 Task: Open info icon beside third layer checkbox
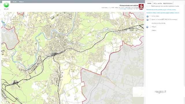147,27
